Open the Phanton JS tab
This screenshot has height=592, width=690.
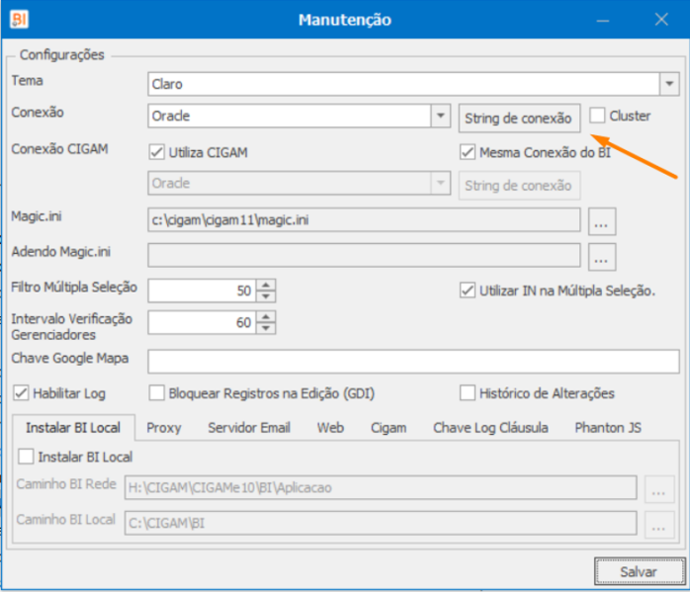(608, 428)
